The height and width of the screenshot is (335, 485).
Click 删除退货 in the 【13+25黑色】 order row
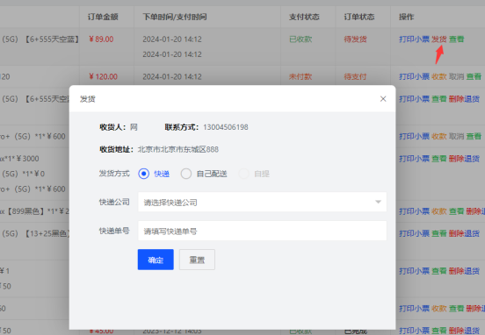point(464,234)
